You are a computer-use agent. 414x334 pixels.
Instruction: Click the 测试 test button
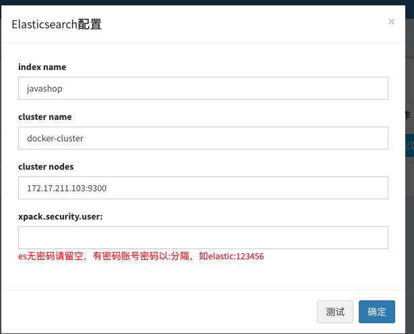coord(335,312)
